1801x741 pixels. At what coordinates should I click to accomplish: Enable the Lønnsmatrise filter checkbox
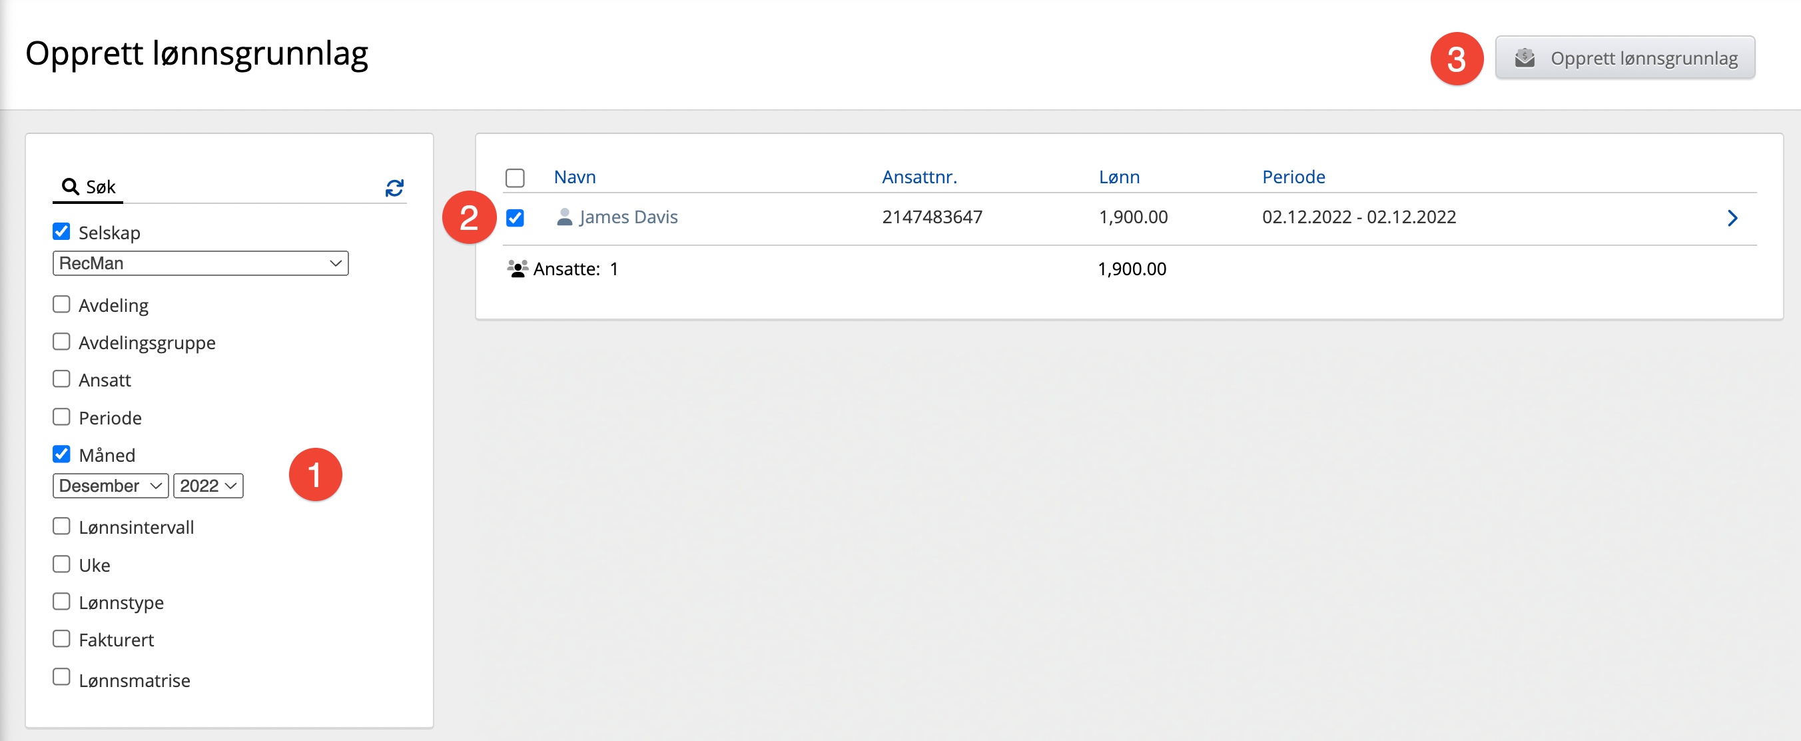61,677
